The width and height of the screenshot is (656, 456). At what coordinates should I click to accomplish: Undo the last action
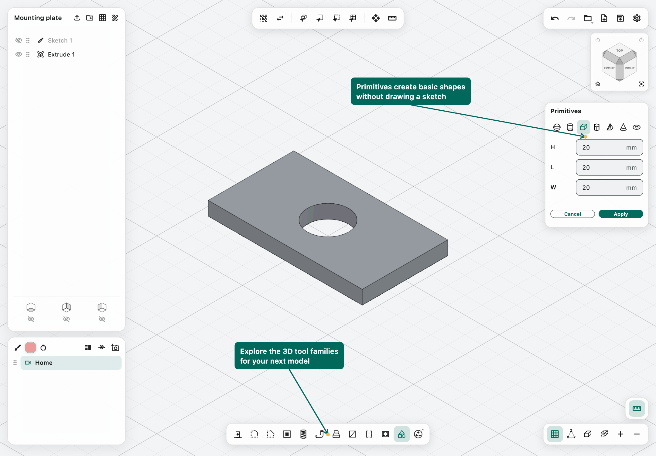[555, 18]
